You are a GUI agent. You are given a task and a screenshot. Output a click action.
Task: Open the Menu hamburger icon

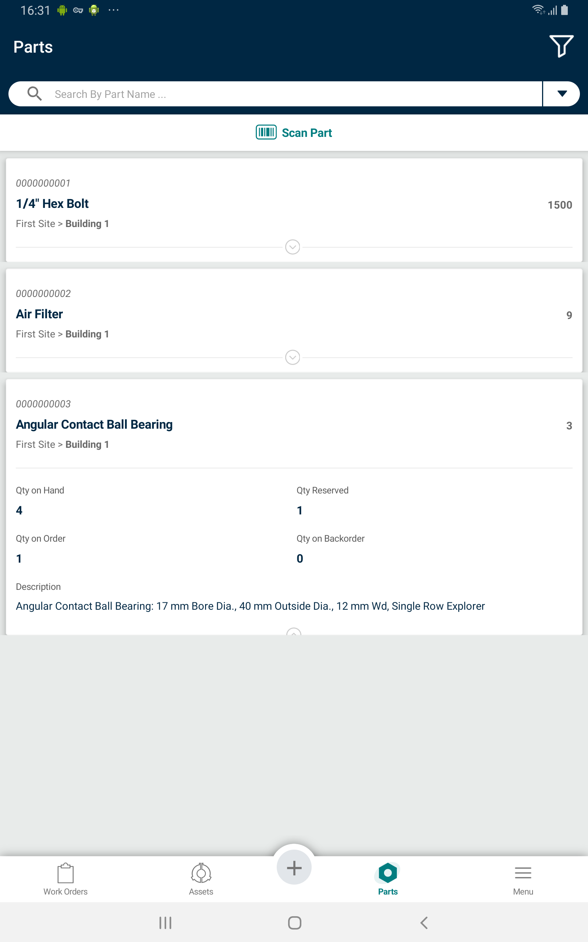click(523, 873)
